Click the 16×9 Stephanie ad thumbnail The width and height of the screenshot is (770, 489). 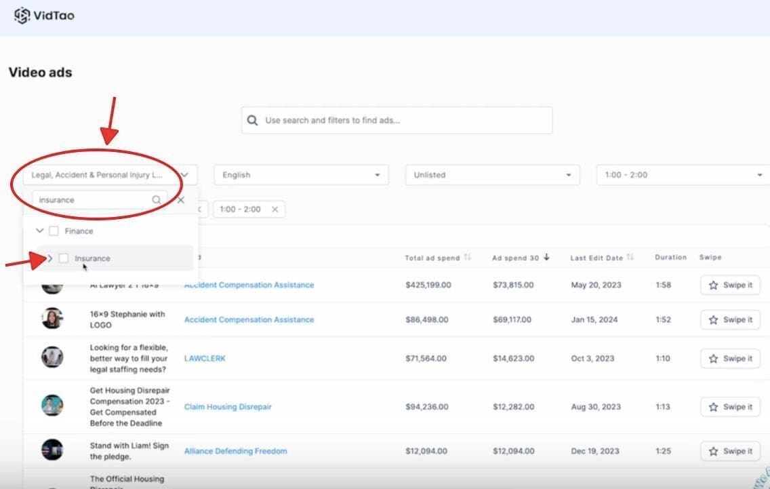coord(52,319)
